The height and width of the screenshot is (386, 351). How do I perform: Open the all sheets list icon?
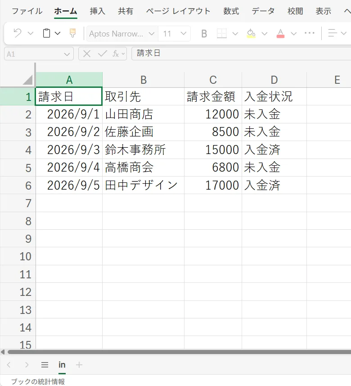click(x=45, y=364)
